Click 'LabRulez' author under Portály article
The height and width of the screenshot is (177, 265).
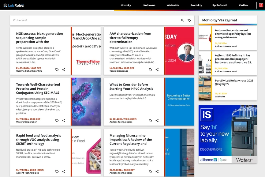[x=220, y=97]
